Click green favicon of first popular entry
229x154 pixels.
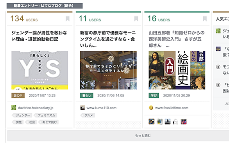click(x=218, y=31)
